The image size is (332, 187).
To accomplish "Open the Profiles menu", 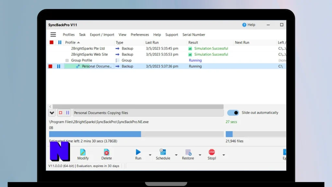I will [69, 34].
